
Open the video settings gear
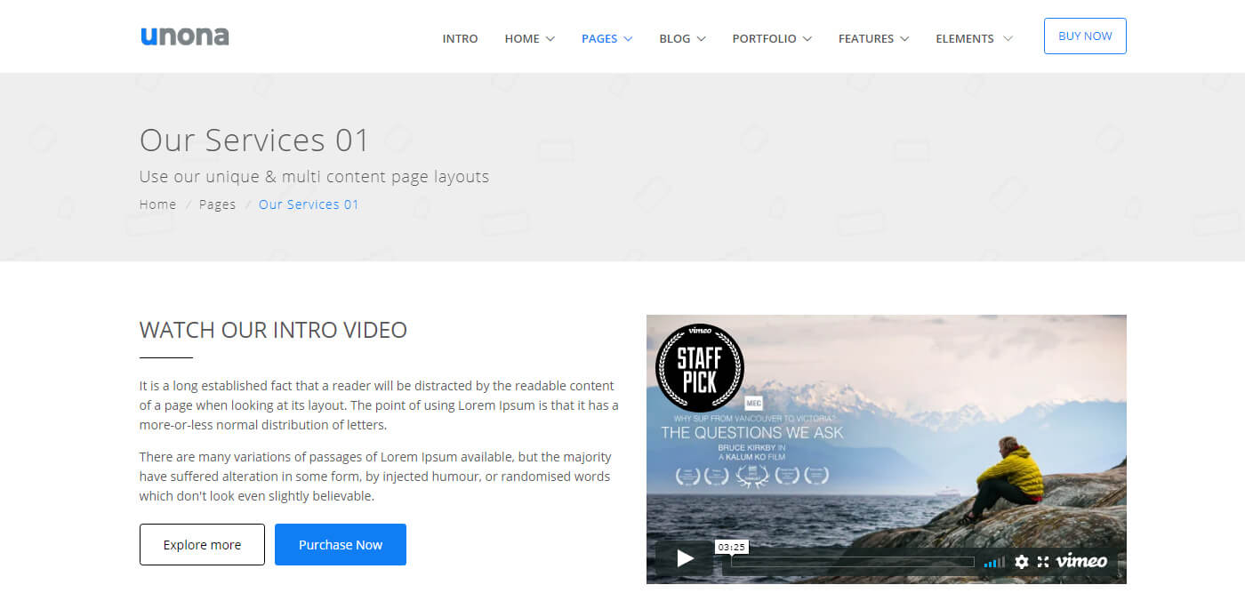click(1021, 562)
